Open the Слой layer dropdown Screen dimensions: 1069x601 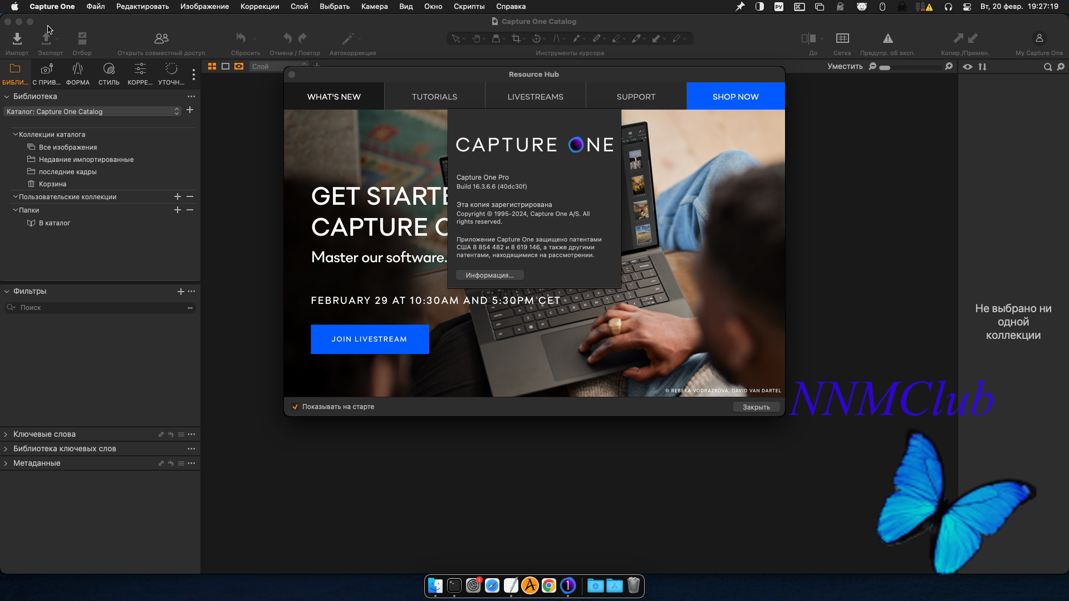pos(279,66)
